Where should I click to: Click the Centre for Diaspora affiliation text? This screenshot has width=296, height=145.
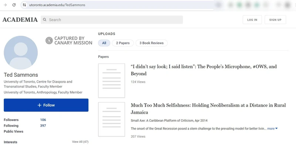pos(38,84)
